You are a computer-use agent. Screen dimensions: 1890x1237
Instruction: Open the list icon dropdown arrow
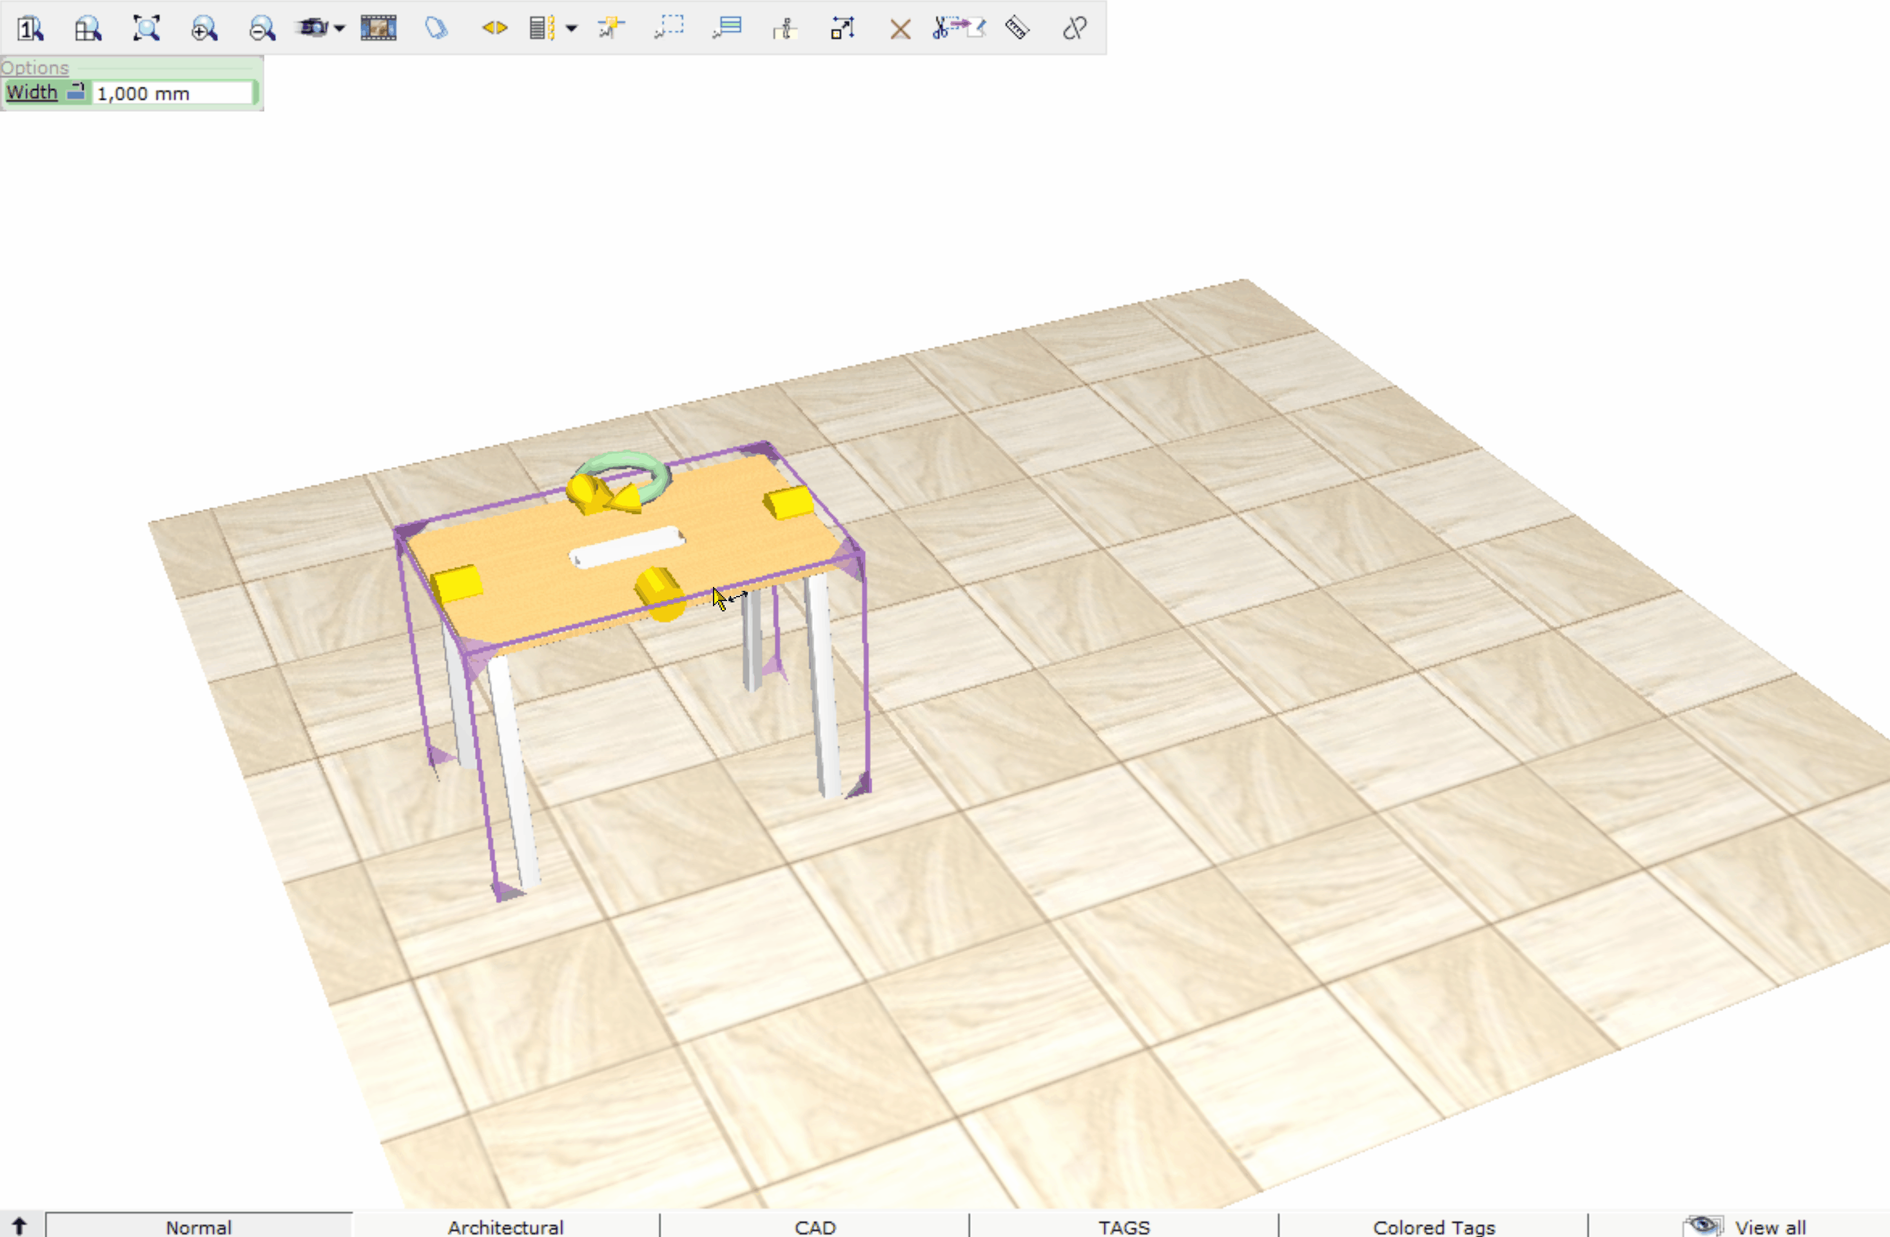tap(571, 28)
